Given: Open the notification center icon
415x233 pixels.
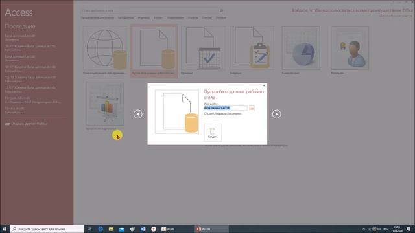Looking at the screenshot, I should 409,229.
